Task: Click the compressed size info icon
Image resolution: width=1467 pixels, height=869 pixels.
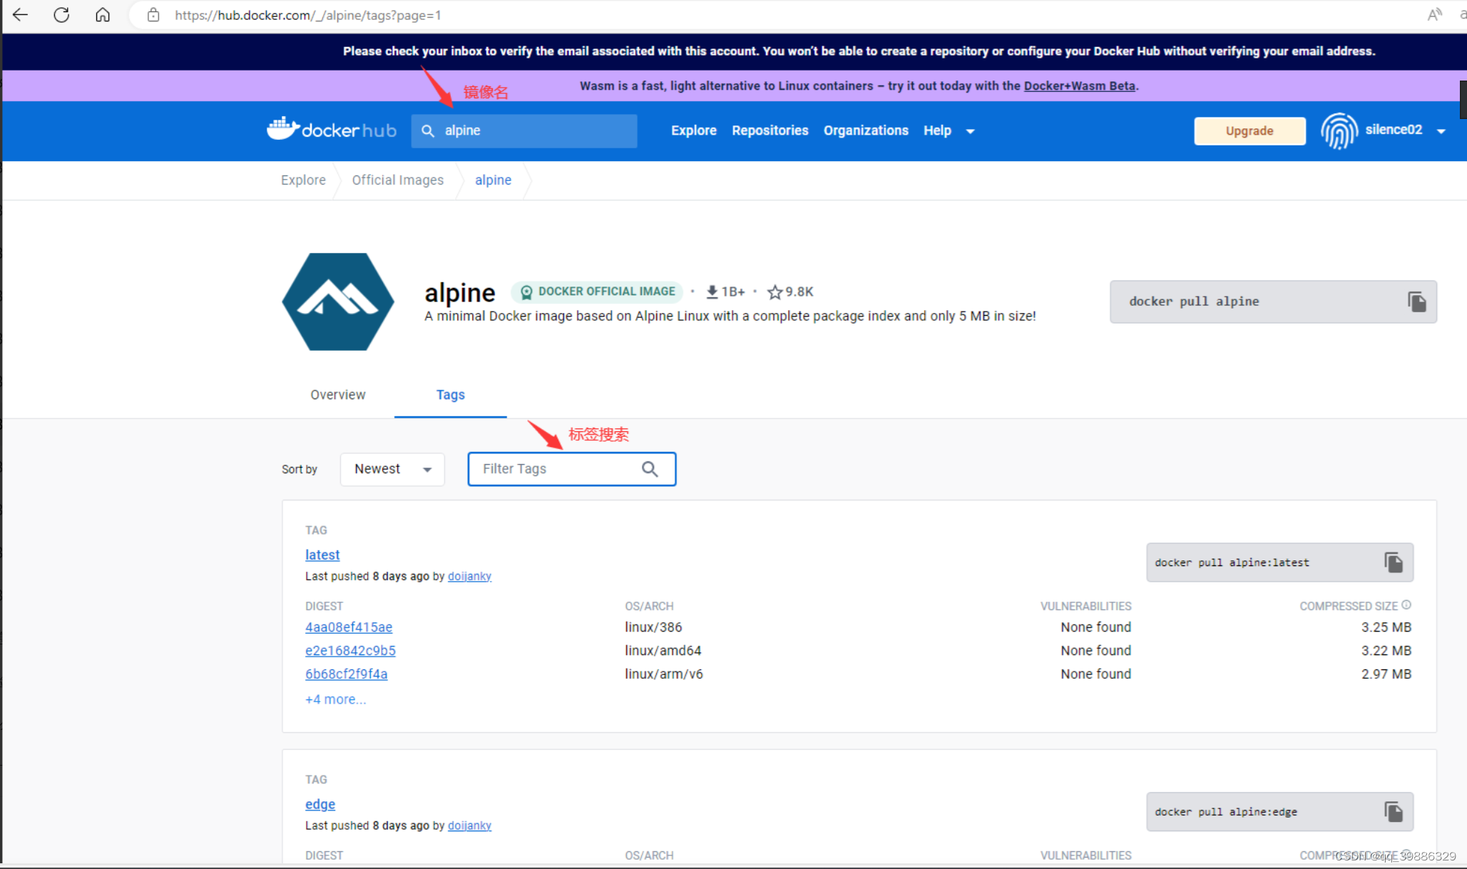Action: [x=1406, y=605]
